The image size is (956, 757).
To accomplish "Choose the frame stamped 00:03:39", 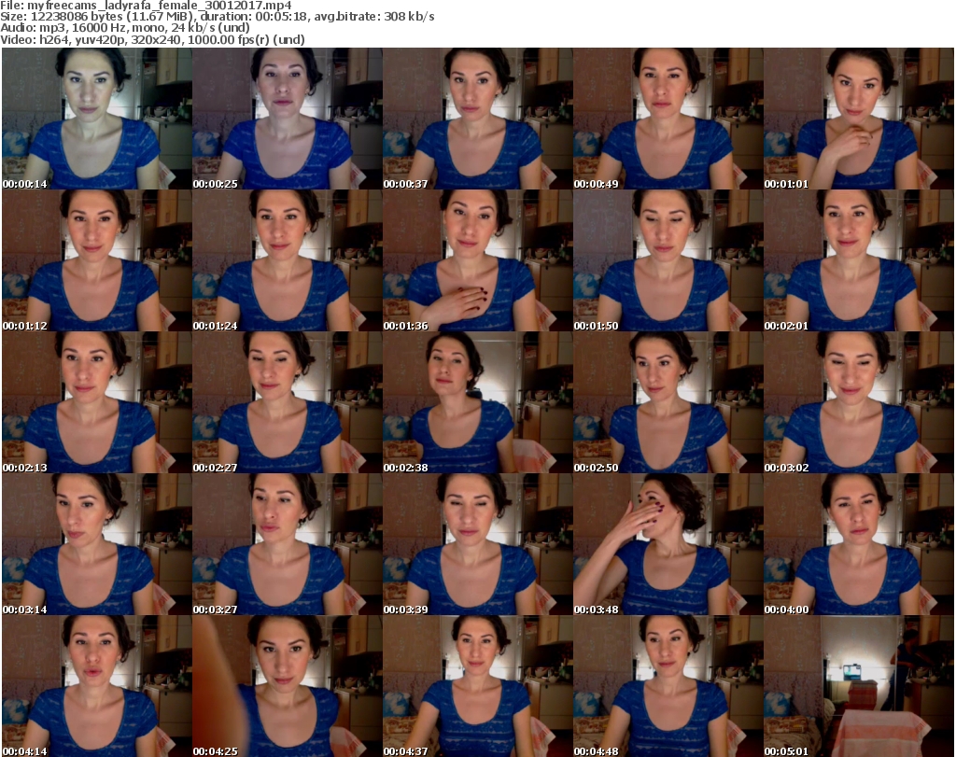I will [x=477, y=545].
